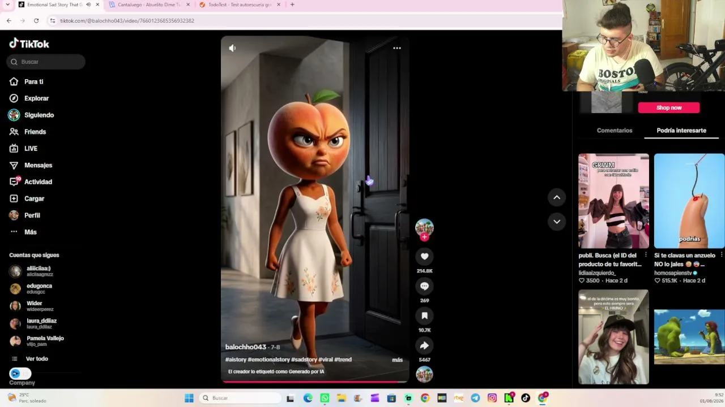The image size is (725, 407).
Task: Click the #emotionalstory hashtag
Action: [268, 360]
